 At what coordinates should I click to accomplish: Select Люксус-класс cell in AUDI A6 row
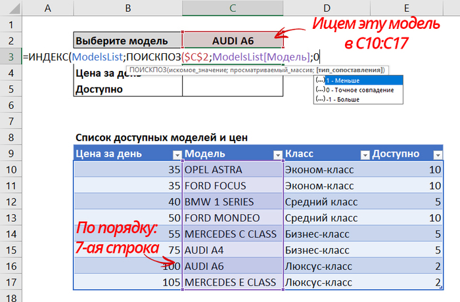point(327,266)
